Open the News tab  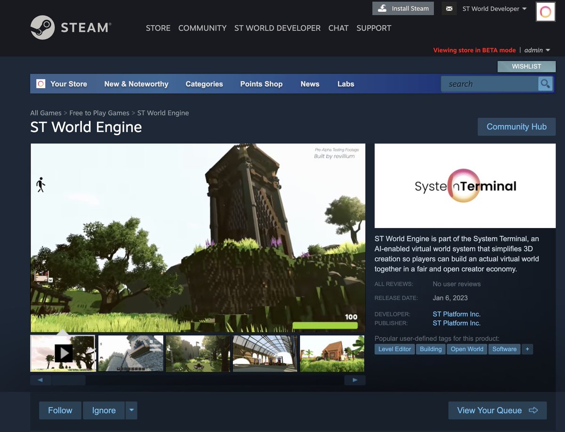point(310,84)
